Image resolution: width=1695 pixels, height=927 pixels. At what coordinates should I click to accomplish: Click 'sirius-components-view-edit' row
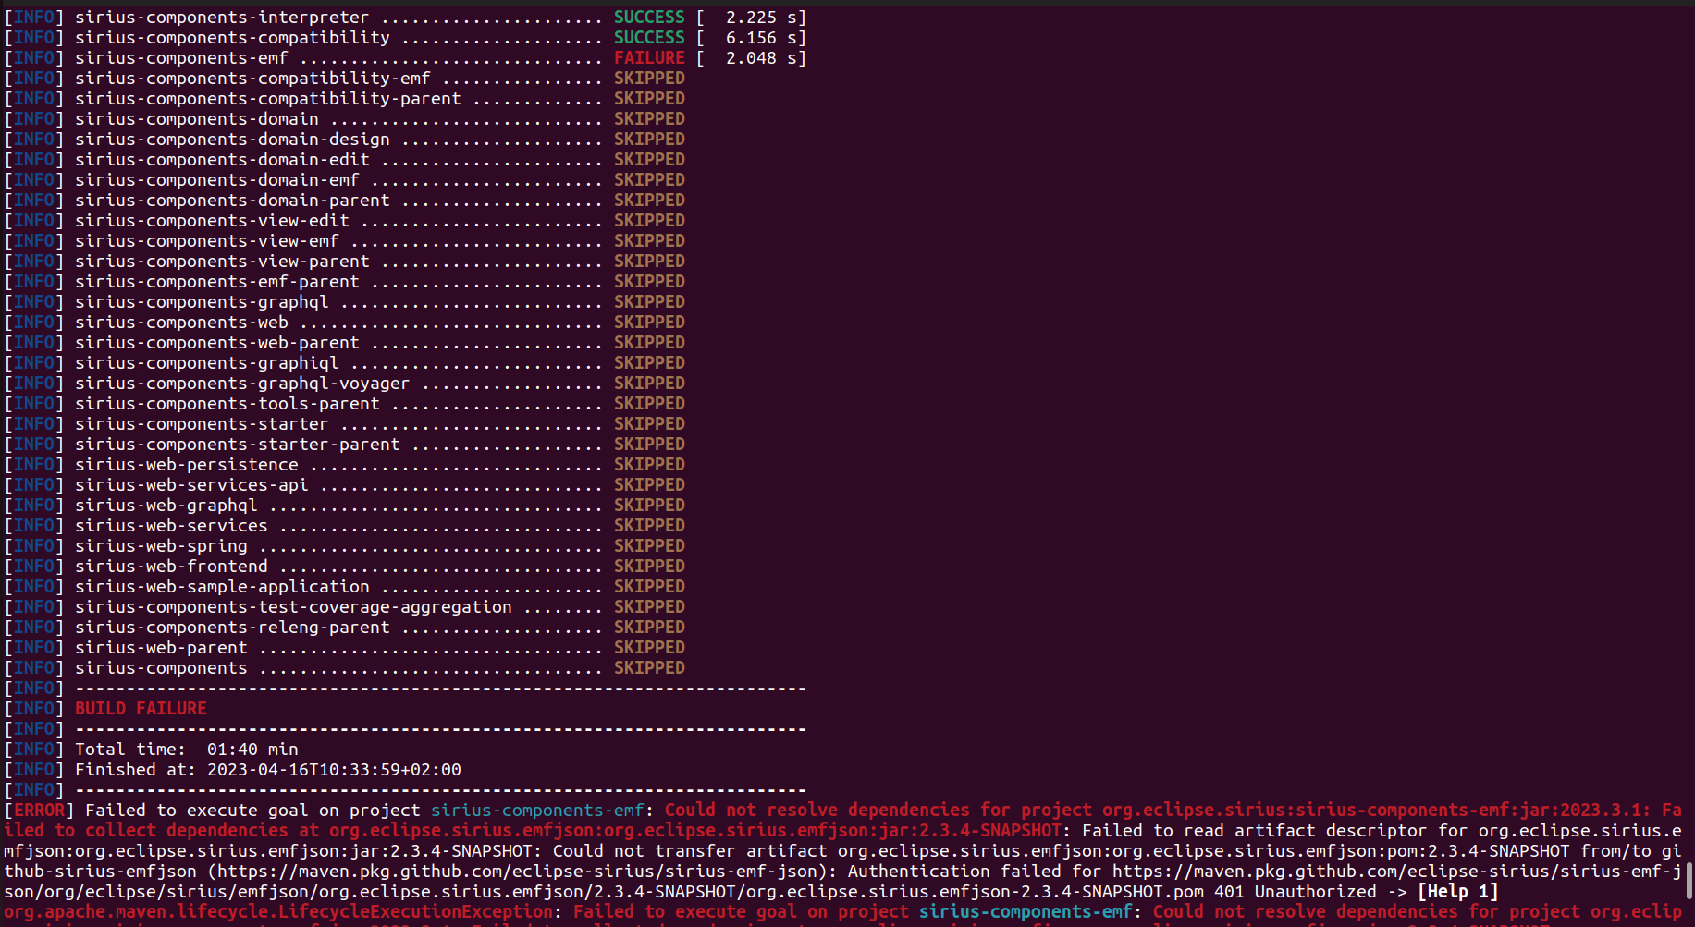344,221
